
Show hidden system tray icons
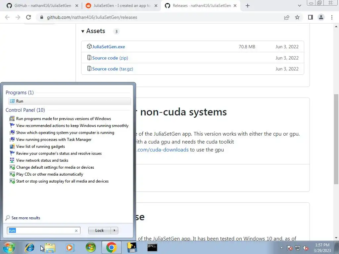(281, 248)
